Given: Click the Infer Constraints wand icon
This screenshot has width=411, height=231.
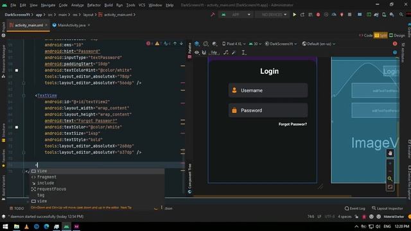Looking at the screenshot, I should click(234, 53).
